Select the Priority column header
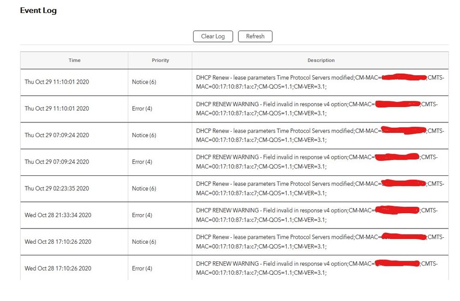Image resolution: width=460 pixels, height=301 pixels. (160, 60)
